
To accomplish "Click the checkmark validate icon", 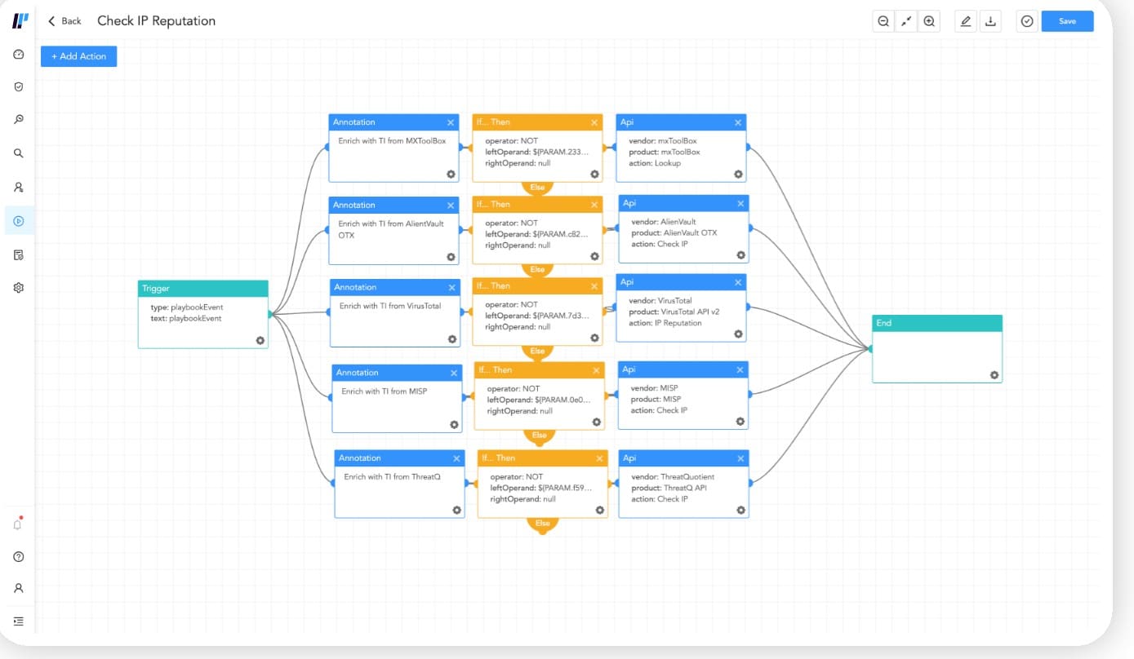I will [x=1027, y=22].
